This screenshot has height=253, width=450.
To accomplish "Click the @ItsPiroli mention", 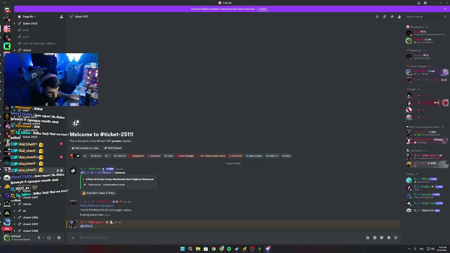I will [86, 226].
